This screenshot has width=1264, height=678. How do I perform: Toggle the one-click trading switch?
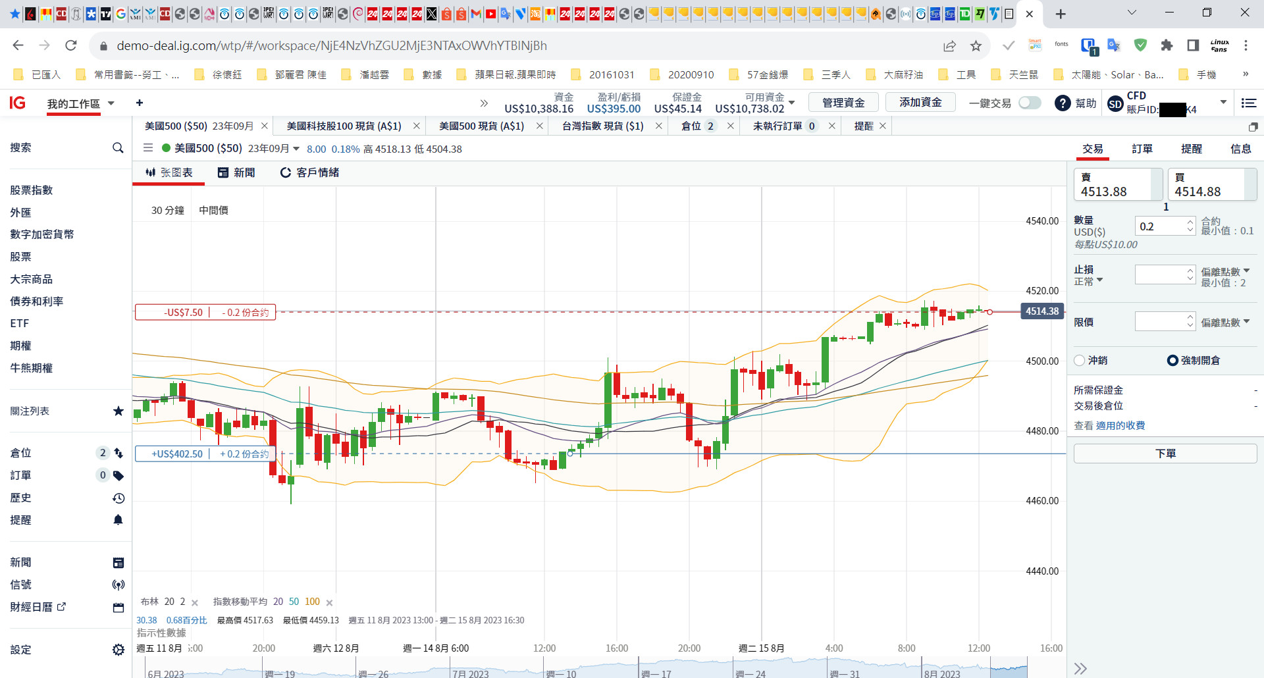[x=1030, y=103]
